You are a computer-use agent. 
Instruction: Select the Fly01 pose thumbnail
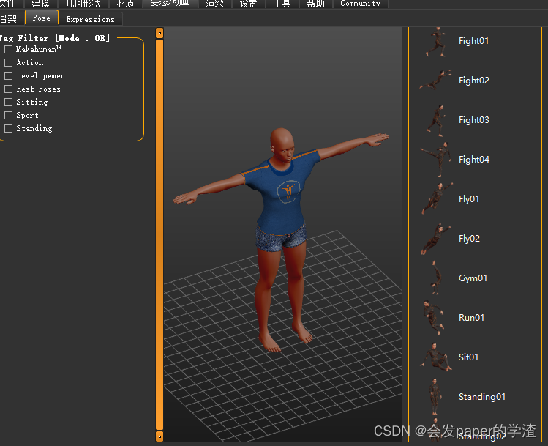click(x=437, y=198)
